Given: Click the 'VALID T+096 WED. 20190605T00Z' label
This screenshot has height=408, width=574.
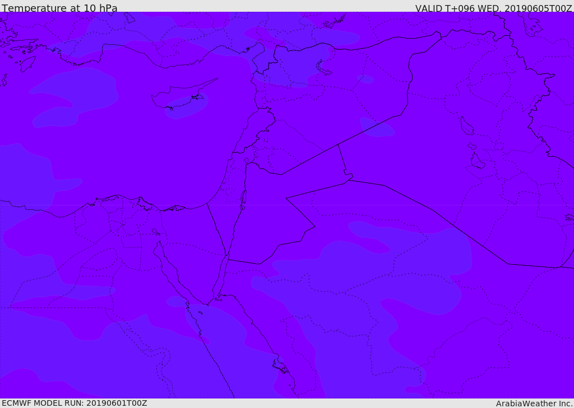Looking at the screenshot, I should point(493,8).
